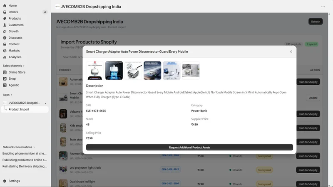This screenshot has height=187, width=333.
Task: Expand the Apps section
Action: [7, 95]
